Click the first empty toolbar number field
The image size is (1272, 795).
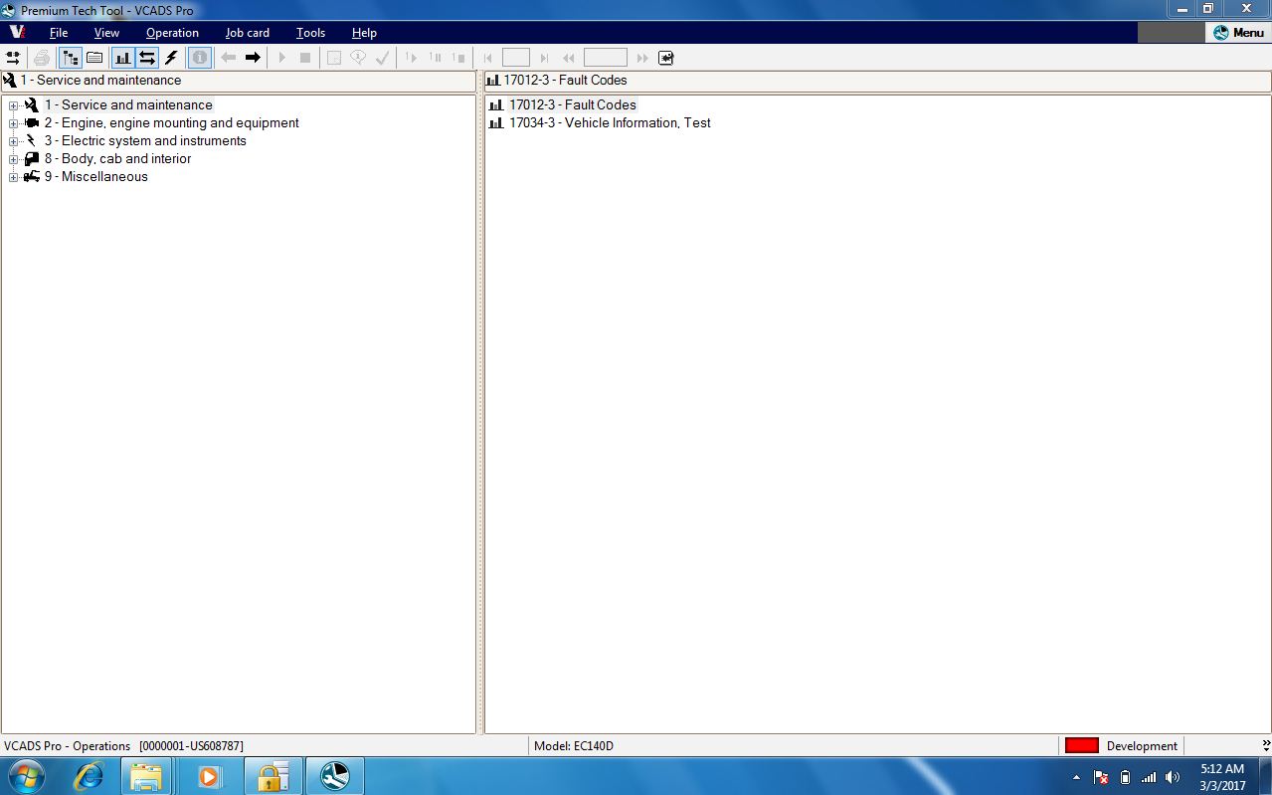[516, 58]
